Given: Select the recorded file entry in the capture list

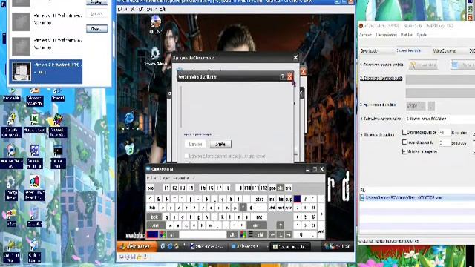Looking at the screenshot, I should [x=416, y=197].
